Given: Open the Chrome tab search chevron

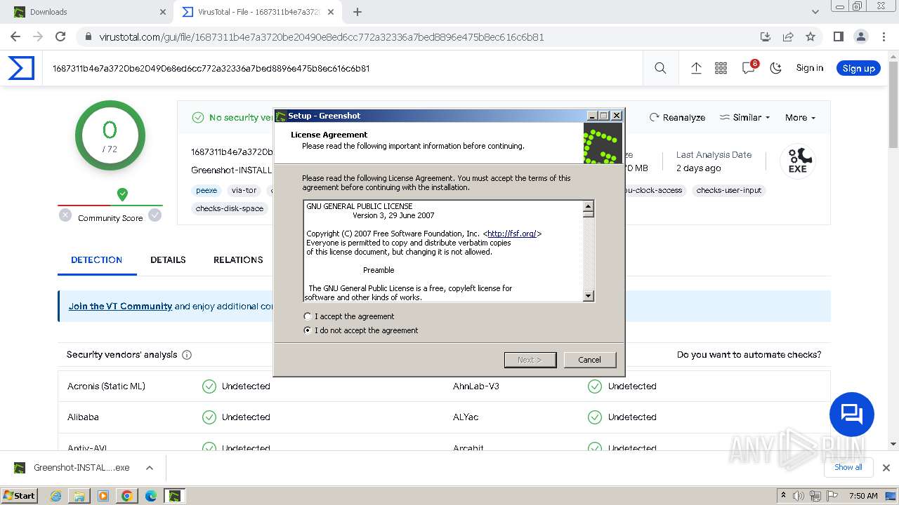Looking at the screenshot, I should (815, 12).
